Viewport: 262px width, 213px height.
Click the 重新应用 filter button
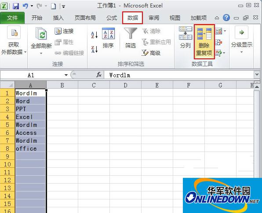[x=156, y=42]
